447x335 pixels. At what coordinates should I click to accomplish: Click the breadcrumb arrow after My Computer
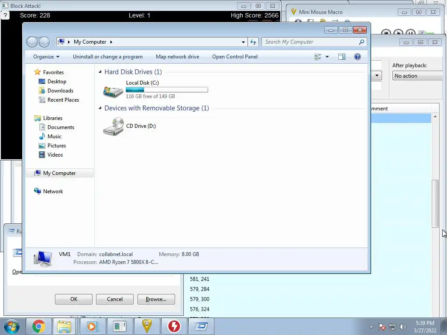pos(111,42)
